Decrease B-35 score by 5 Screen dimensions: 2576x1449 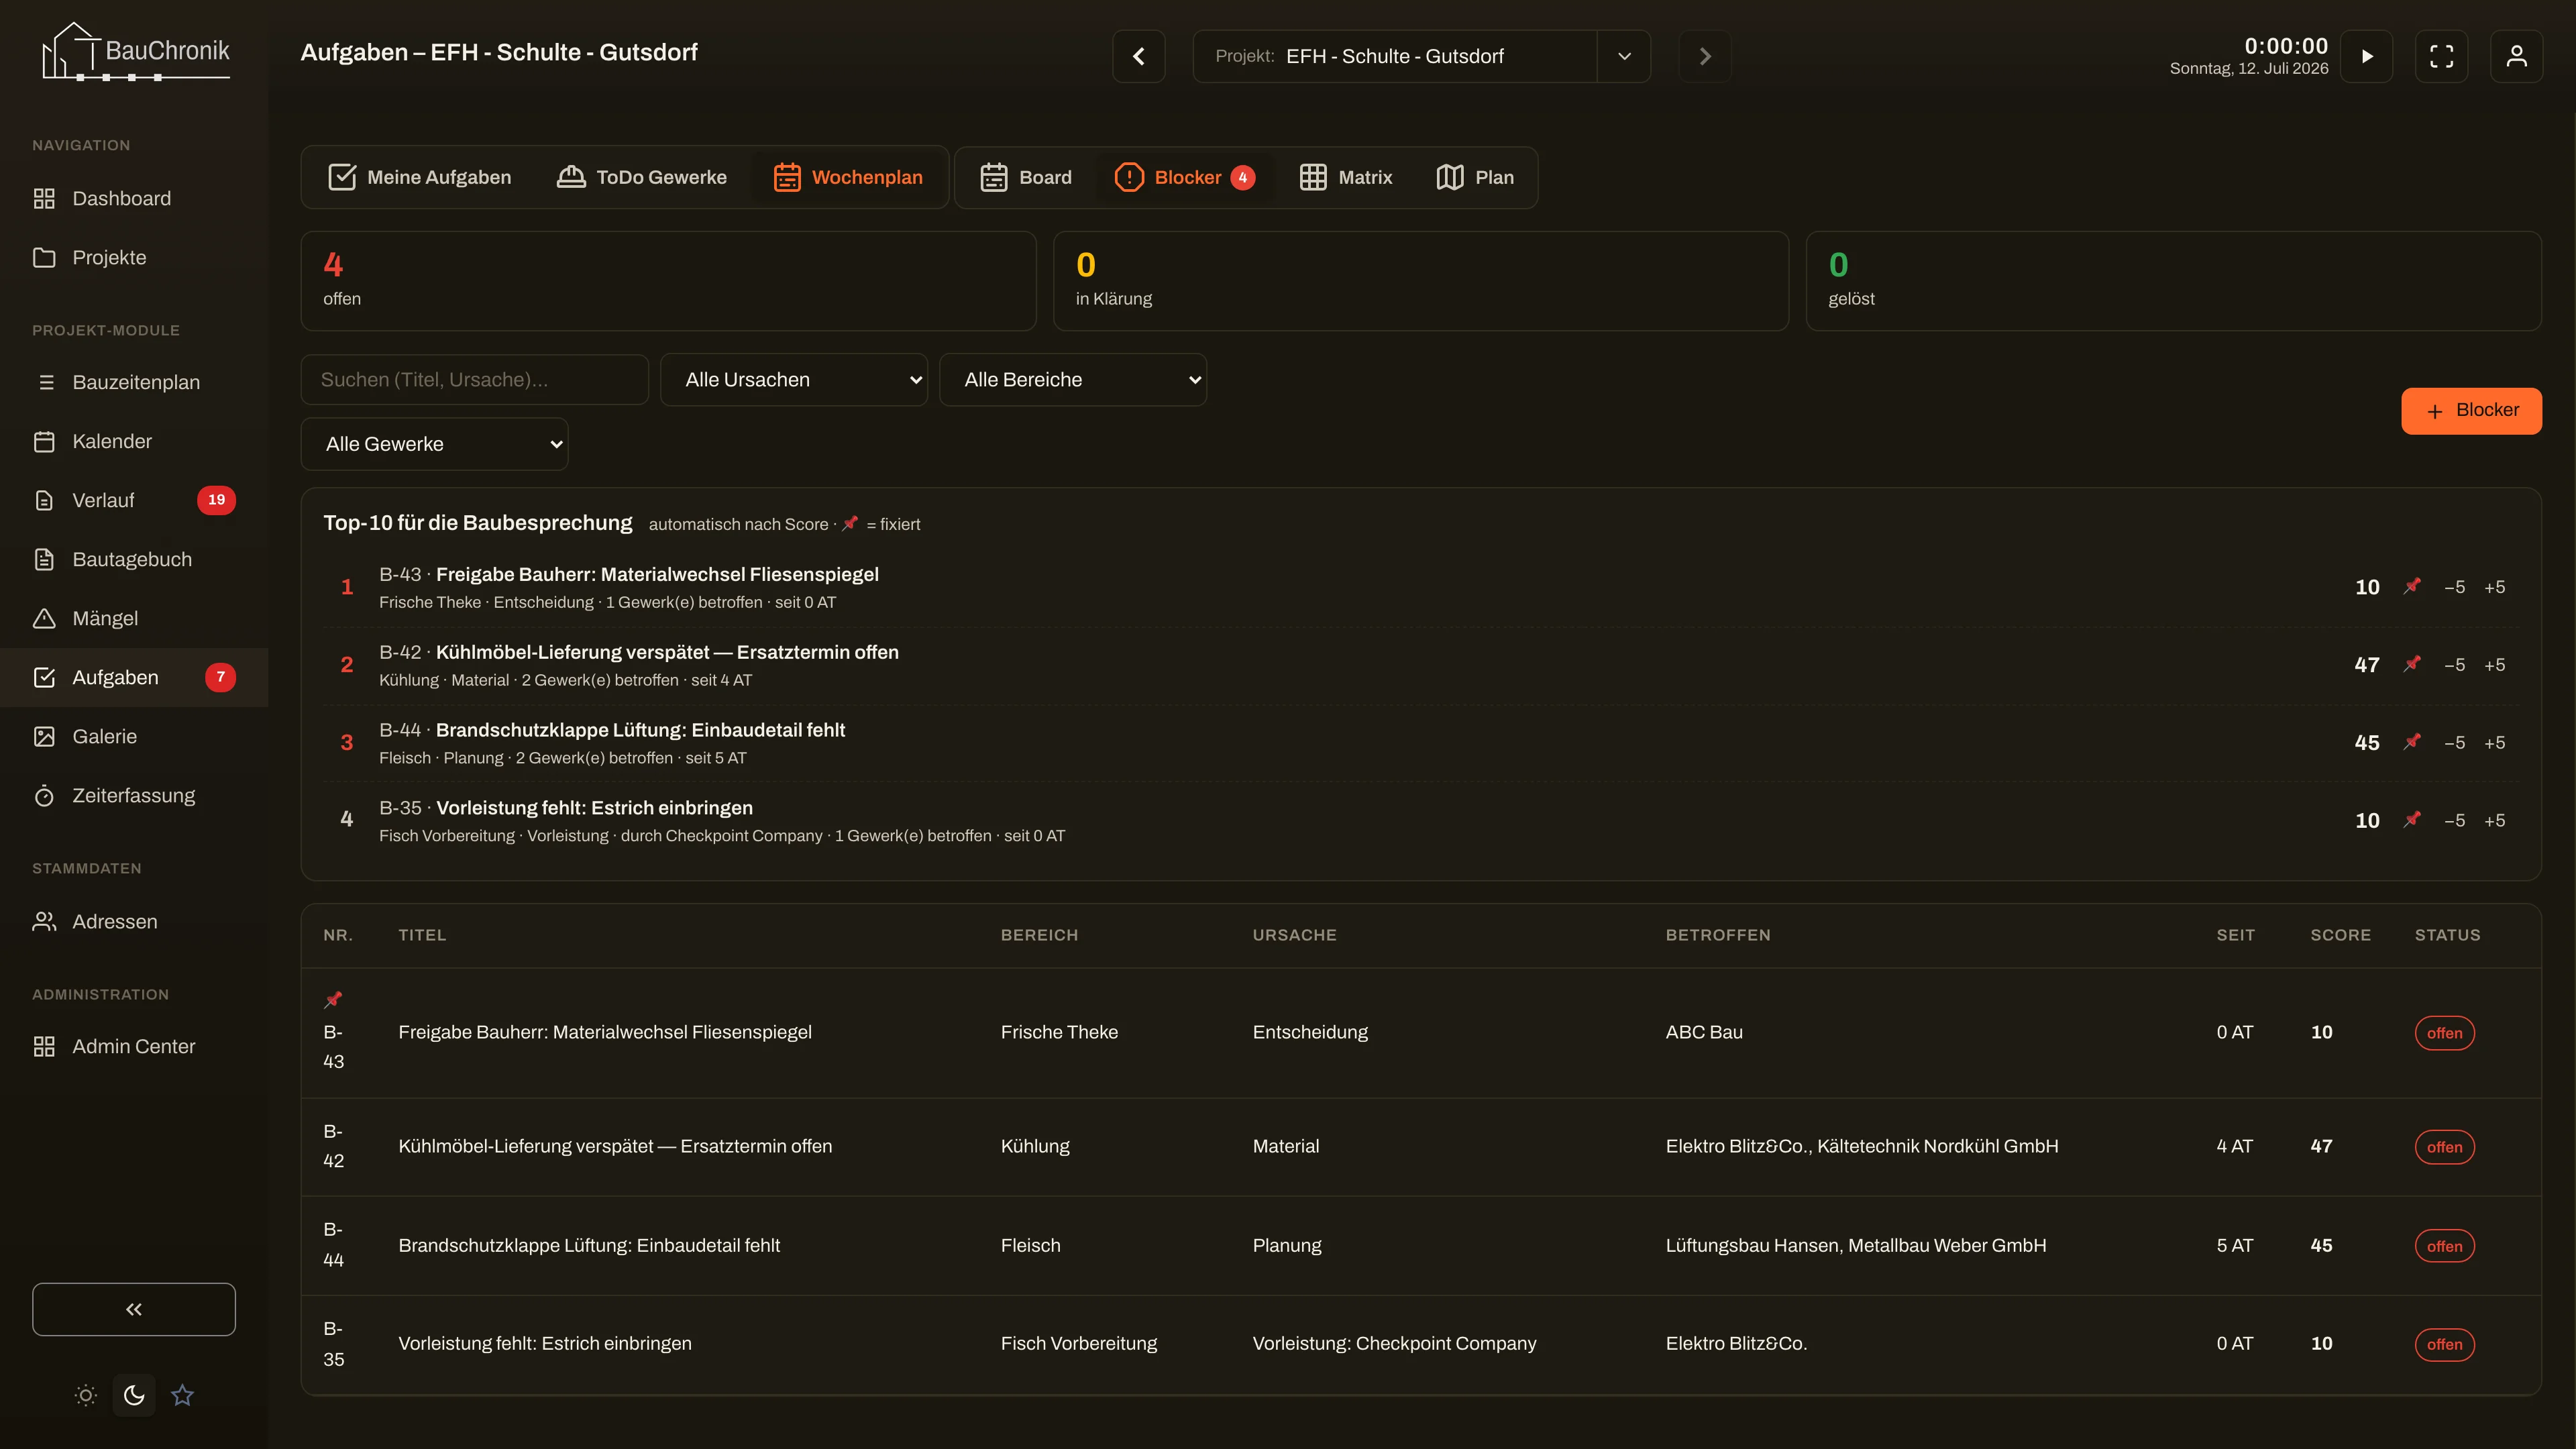2455,821
